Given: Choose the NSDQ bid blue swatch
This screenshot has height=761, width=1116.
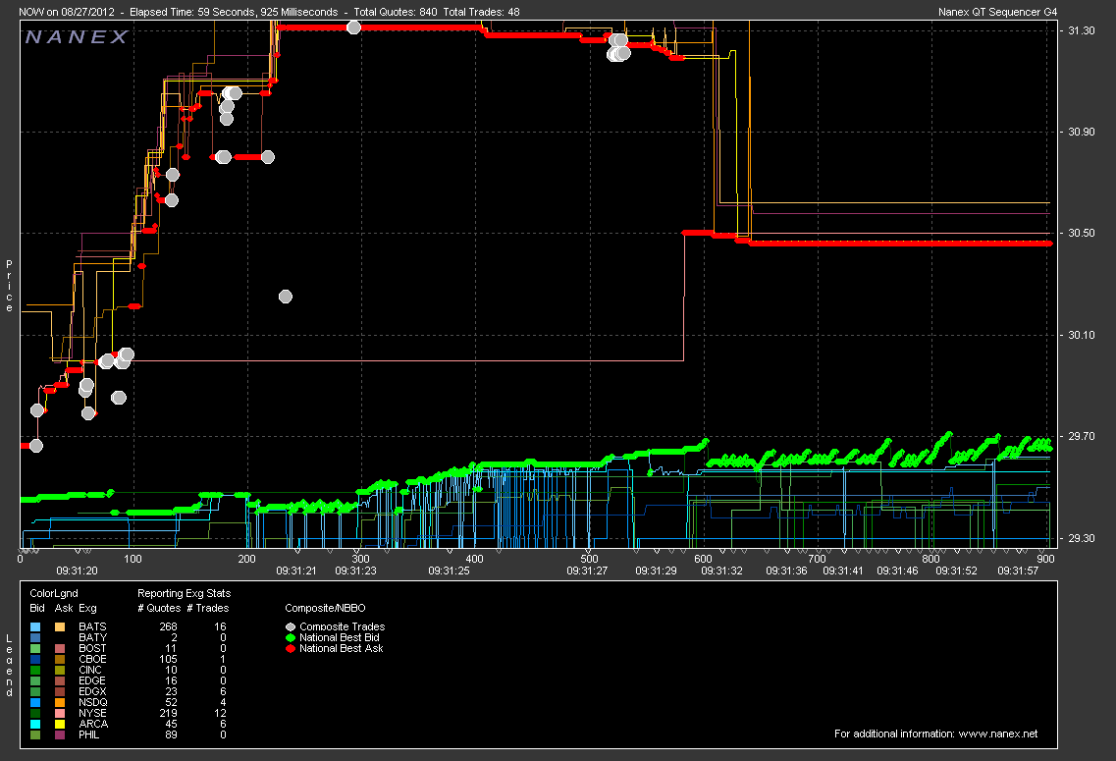Looking at the screenshot, I should [x=35, y=703].
